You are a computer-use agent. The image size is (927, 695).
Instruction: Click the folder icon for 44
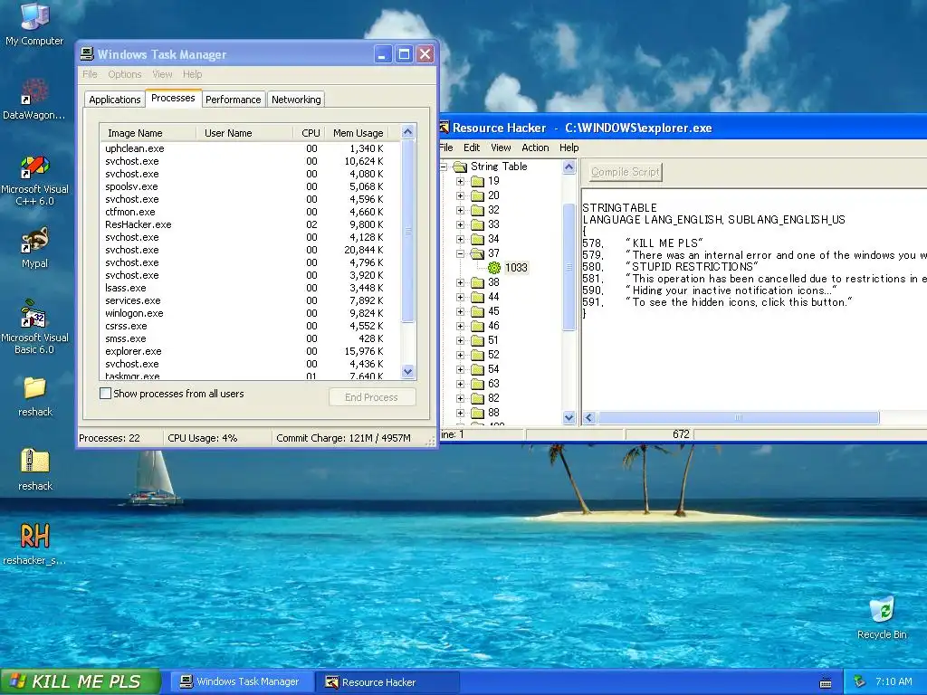[478, 297]
